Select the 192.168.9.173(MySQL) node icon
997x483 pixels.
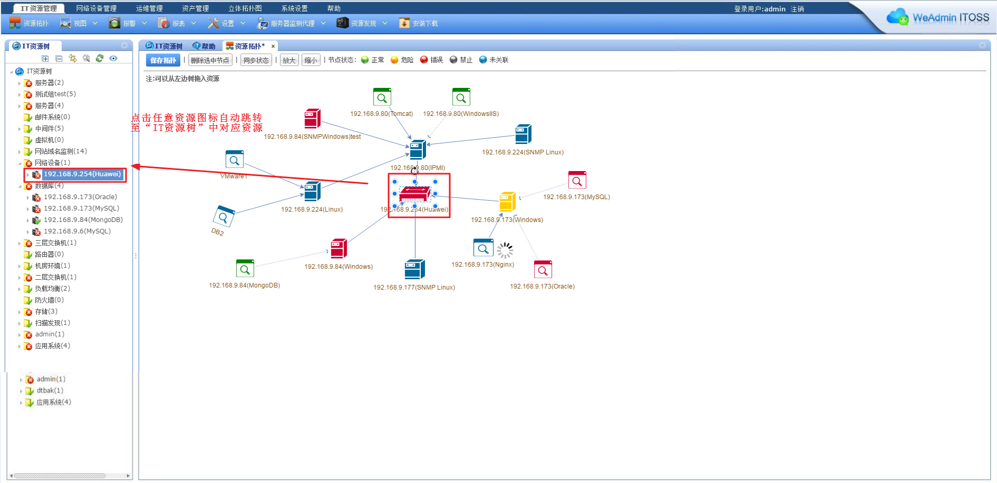(577, 180)
